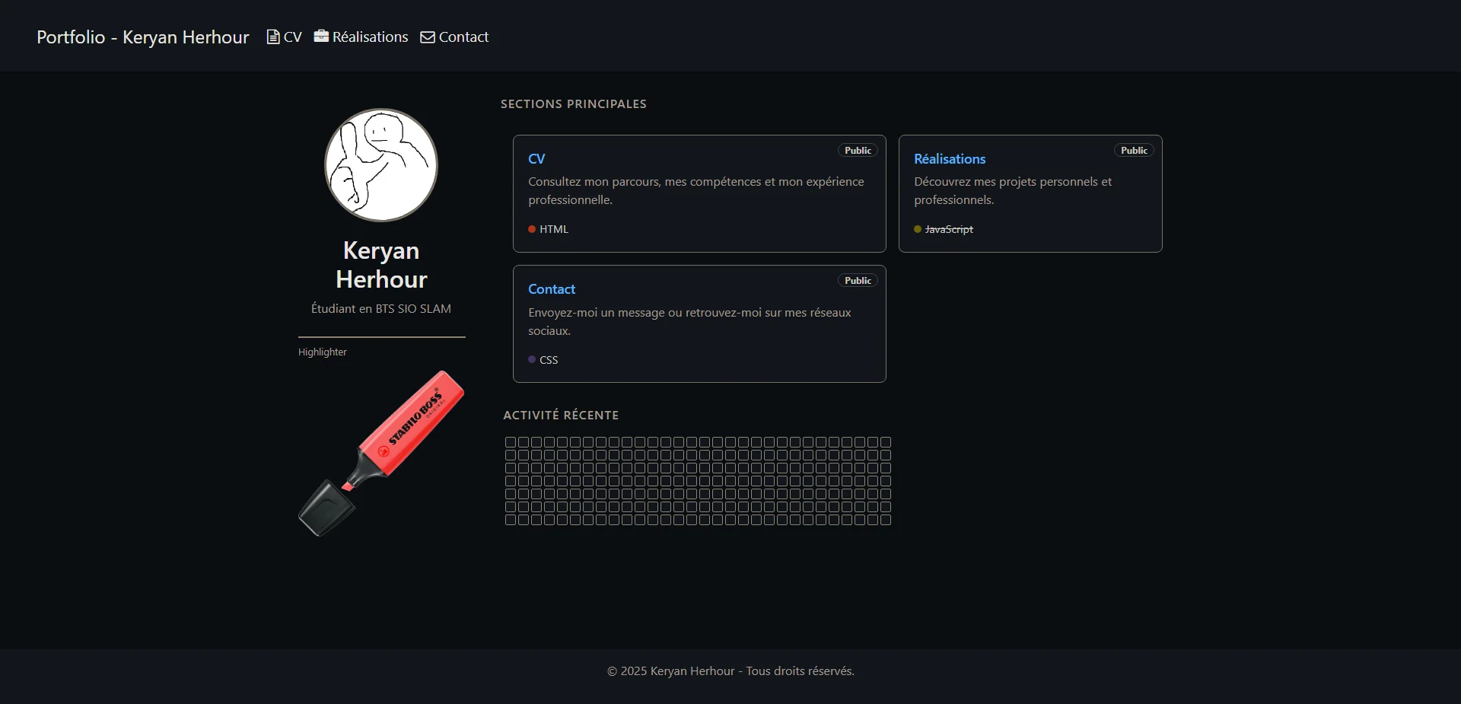
Task: Click the CV document icon in navbar
Action: [272, 37]
